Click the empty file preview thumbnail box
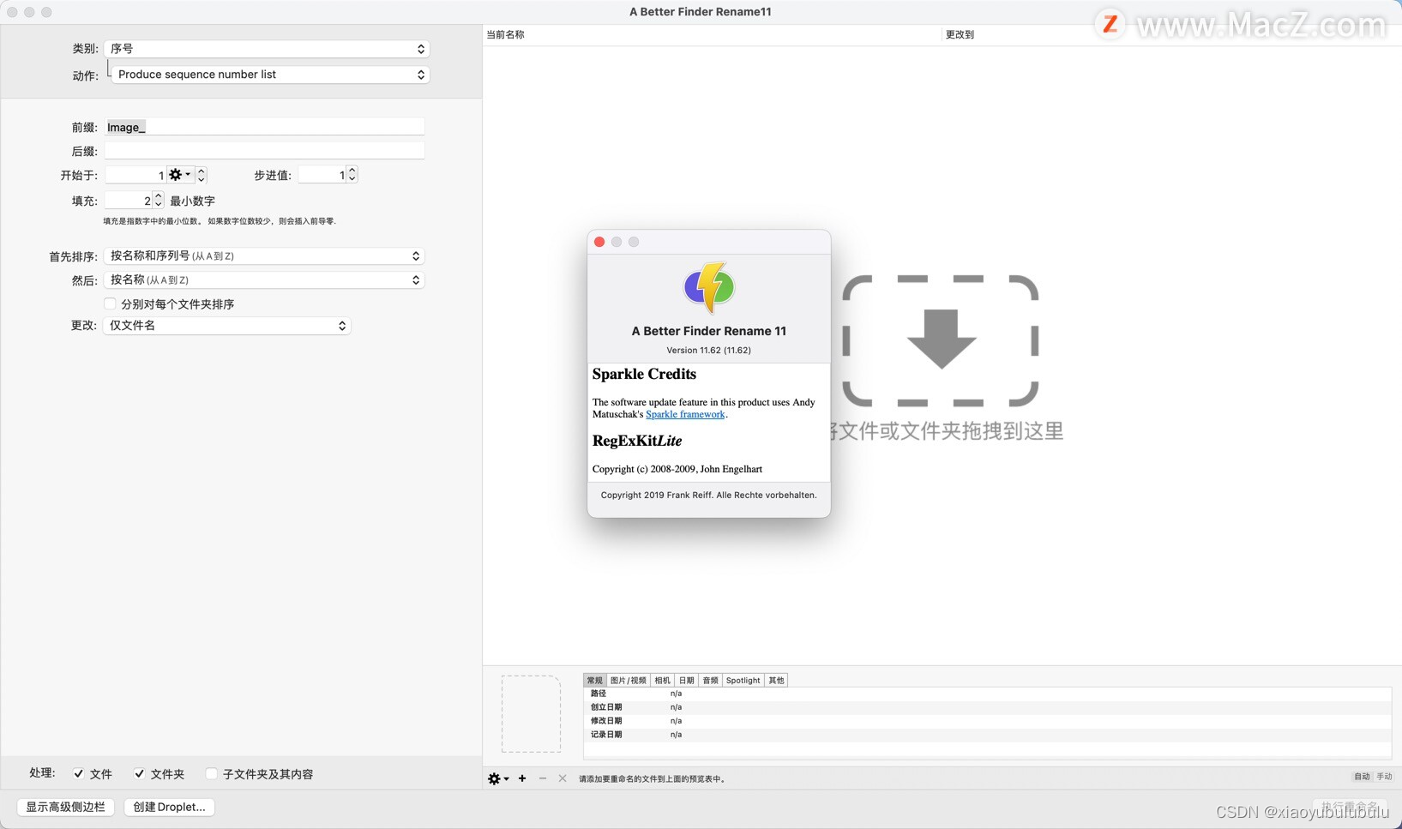The height and width of the screenshot is (829, 1402). tap(531, 713)
